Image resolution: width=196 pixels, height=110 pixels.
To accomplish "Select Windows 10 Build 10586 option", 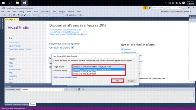I will [x=99, y=72].
